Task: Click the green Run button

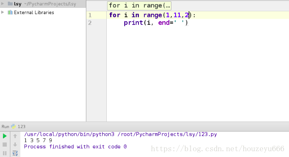Action: [5, 136]
